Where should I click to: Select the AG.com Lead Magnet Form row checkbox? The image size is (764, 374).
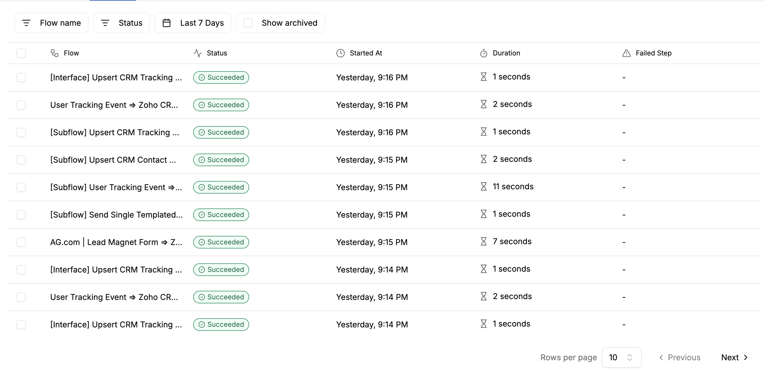pos(21,242)
